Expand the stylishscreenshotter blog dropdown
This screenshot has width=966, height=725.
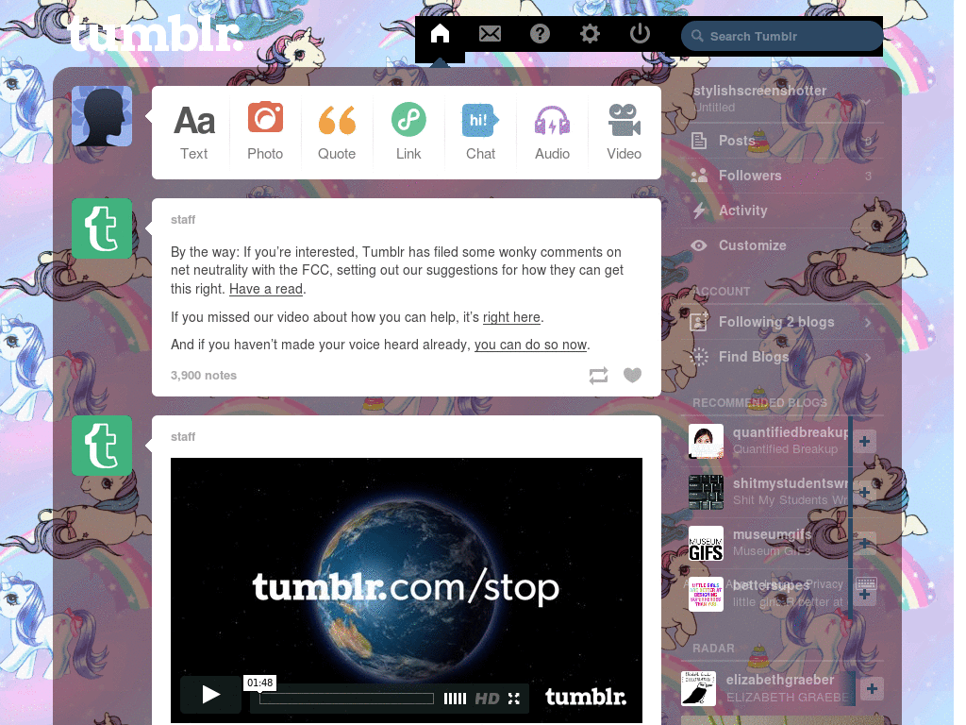[x=867, y=102]
